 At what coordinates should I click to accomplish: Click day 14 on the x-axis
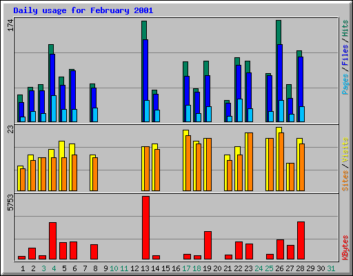click(155, 268)
